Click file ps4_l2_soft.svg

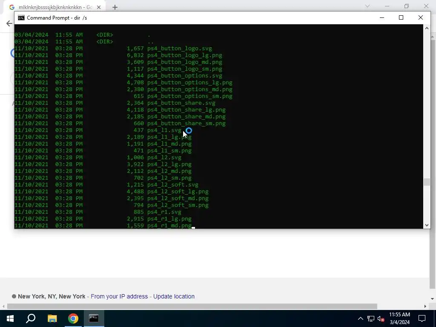(x=173, y=185)
